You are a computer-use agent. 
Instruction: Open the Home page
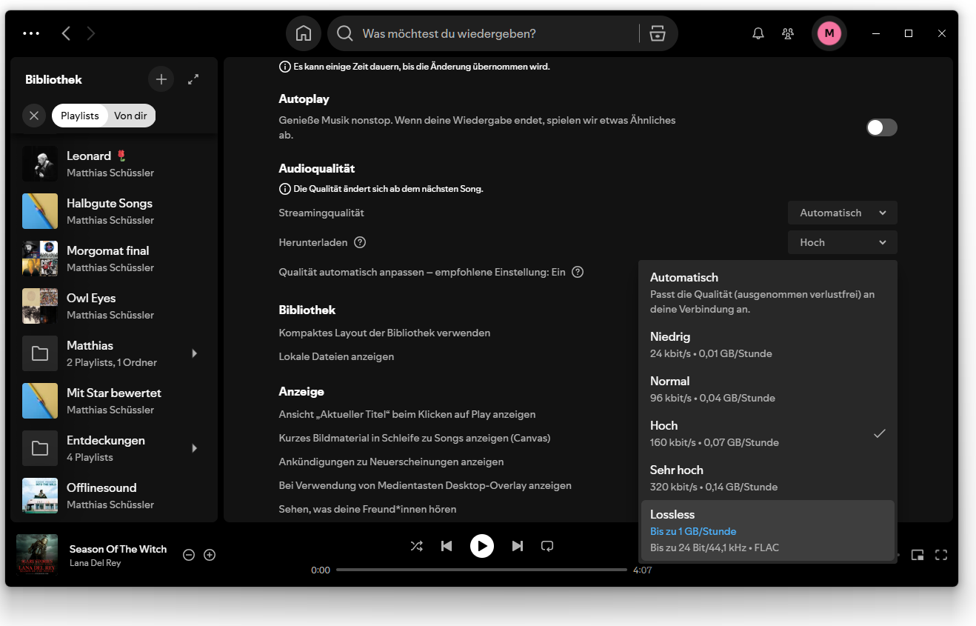pyautogui.click(x=303, y=33)
